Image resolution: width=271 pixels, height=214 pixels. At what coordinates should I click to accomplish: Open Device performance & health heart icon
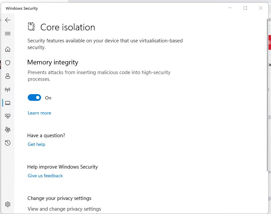pos(8,116)
